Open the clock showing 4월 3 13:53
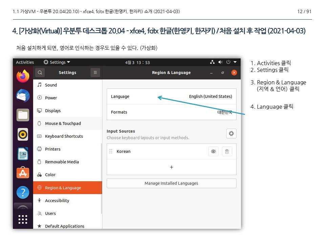325x243 pixels. click(x=137, y=62)
